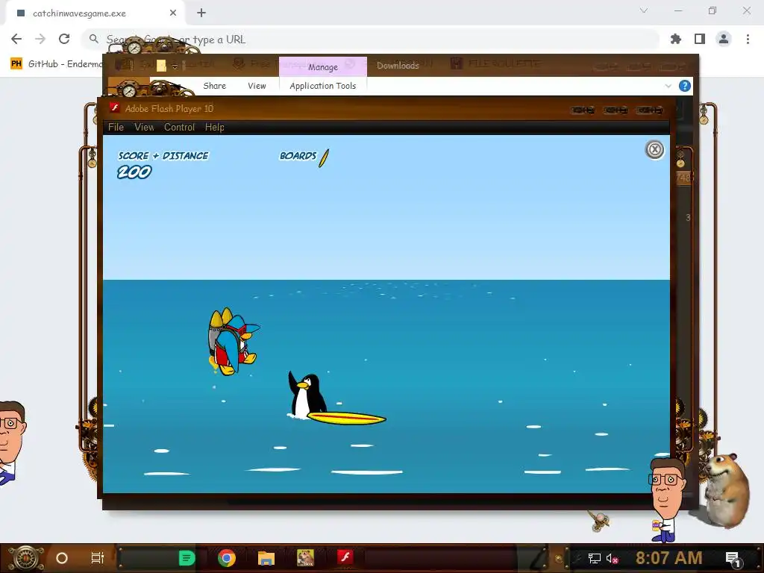Go back in the browser
Viewport: 764px width, 573px height.
16,39
